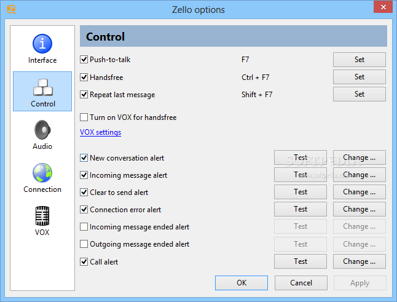Click the F7 push-to-talk shortcut text
This screenshot has height=302, width=397.
[245, 60]
